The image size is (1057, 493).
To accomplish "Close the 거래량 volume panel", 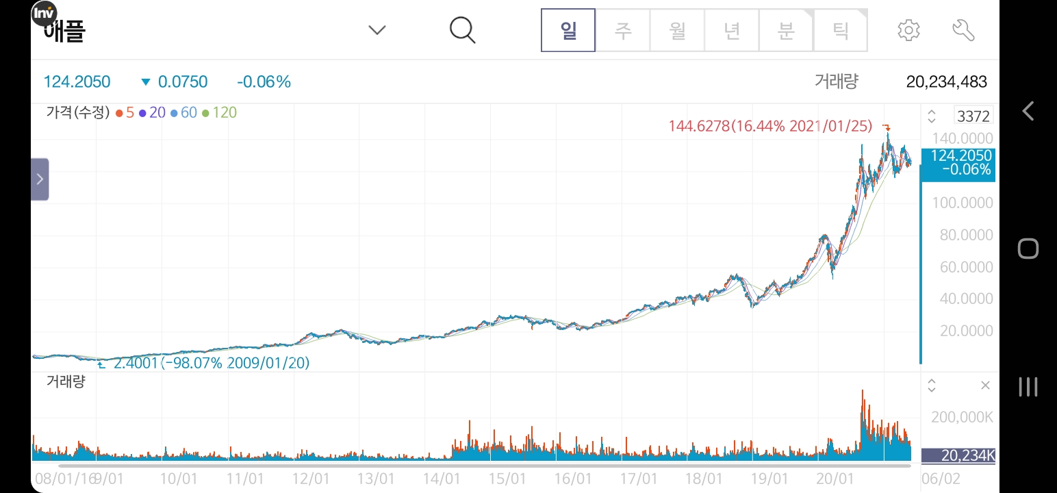I will click(x=985, y=385).
